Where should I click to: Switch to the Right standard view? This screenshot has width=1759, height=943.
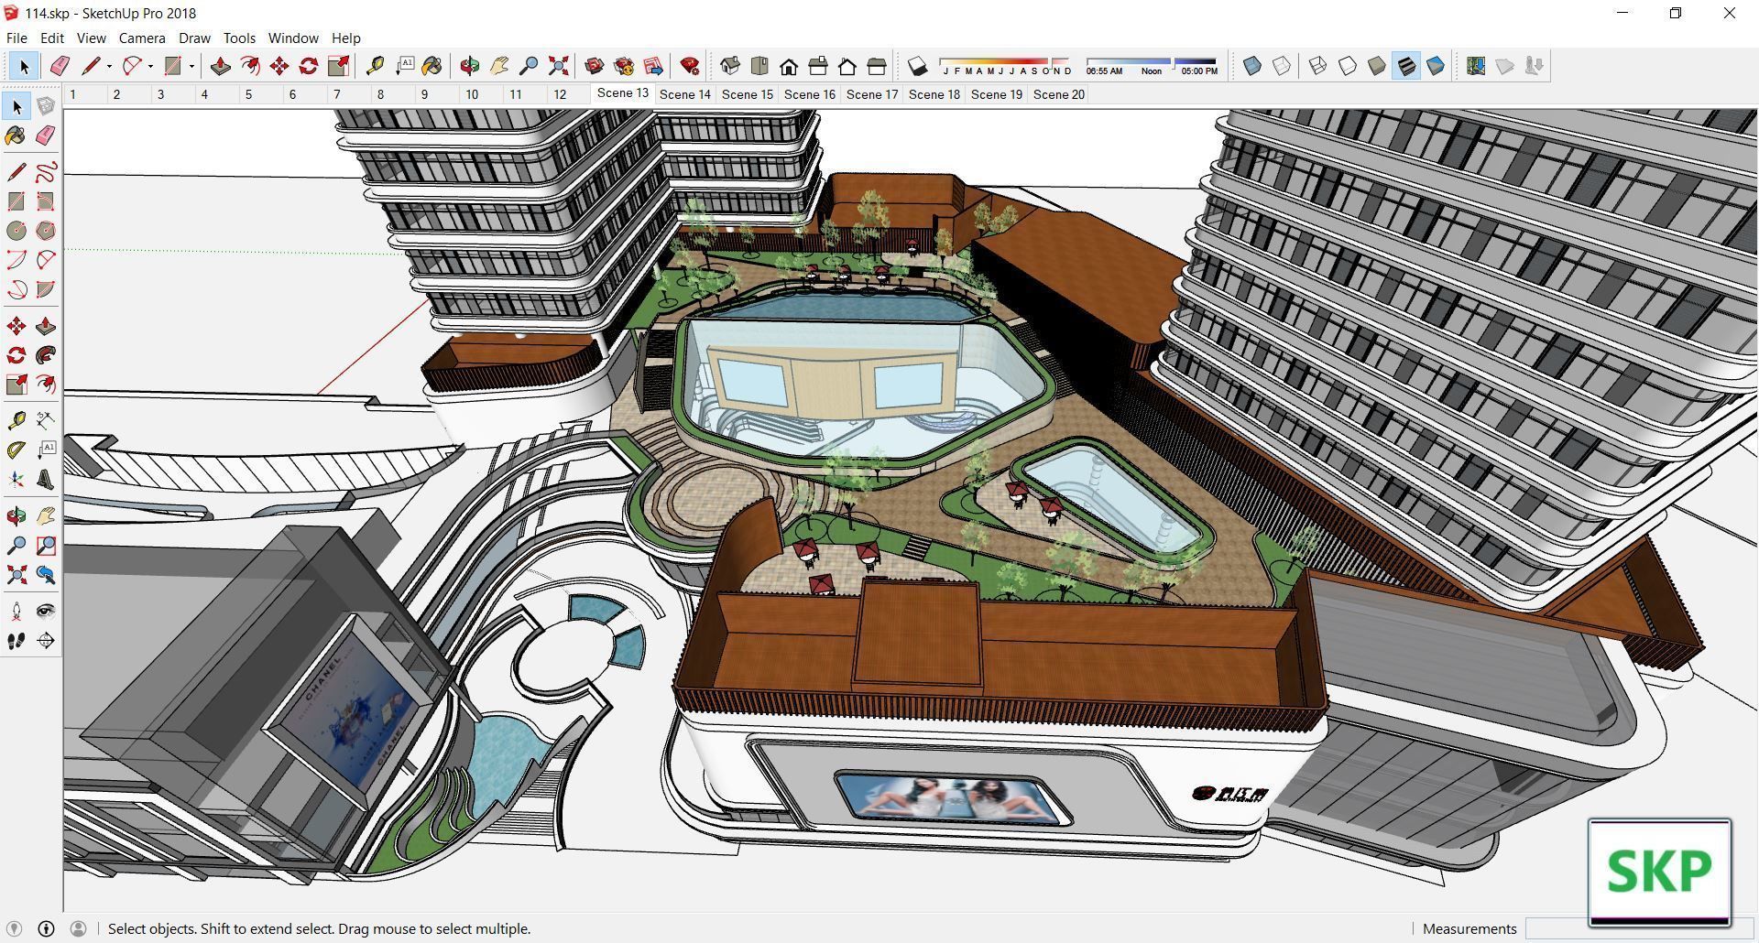(x=818, y=66)
